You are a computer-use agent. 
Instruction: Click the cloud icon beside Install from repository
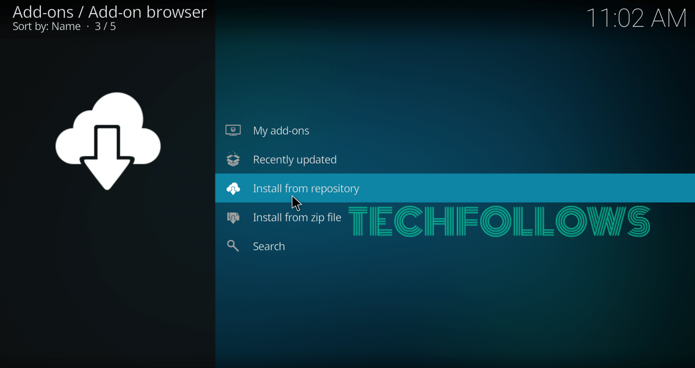(233, 188)
